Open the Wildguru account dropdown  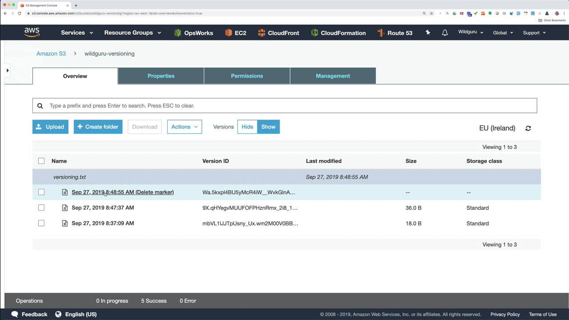(471, 32)
